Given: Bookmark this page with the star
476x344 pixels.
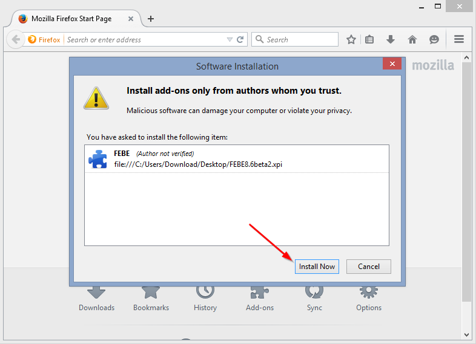Looking at the screenshot, I should pyautogui.click(x=351, y=39).
